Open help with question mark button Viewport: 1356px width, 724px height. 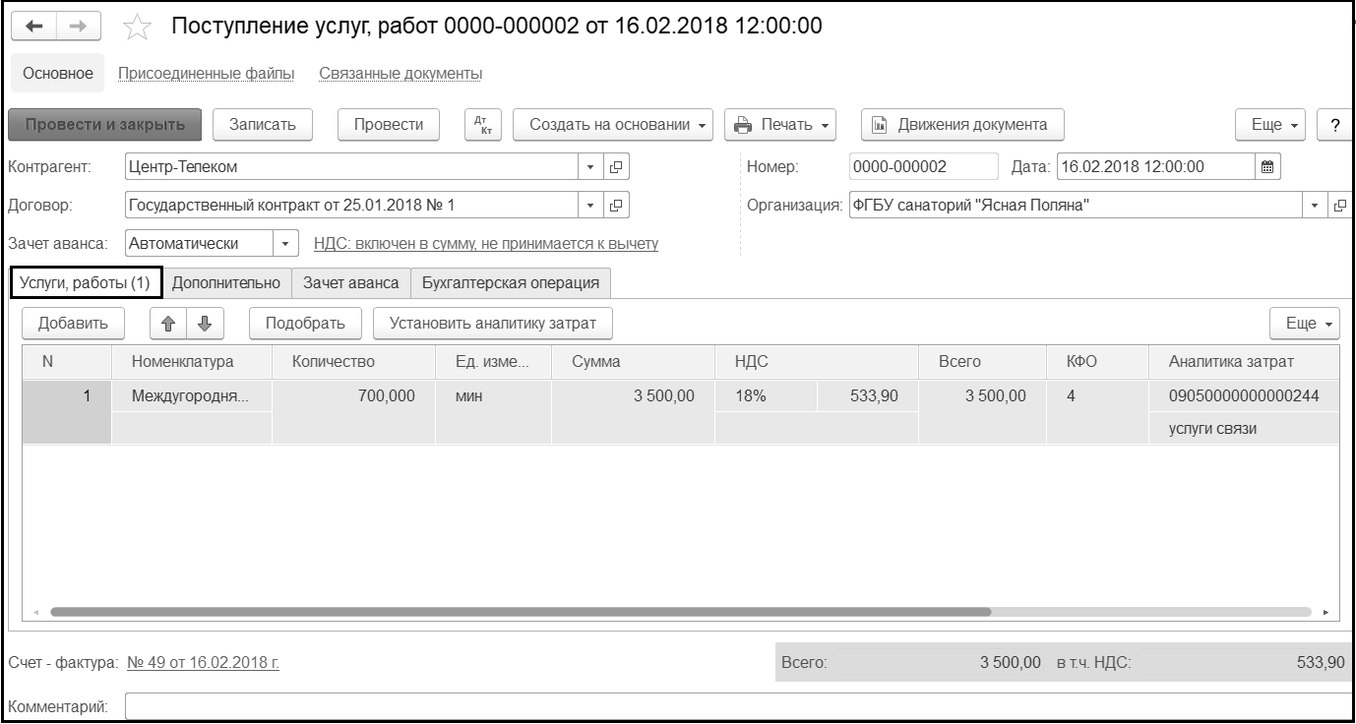coord(1334,125)
